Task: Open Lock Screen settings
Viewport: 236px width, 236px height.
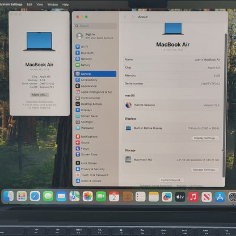Action: (x=86, y=163)
